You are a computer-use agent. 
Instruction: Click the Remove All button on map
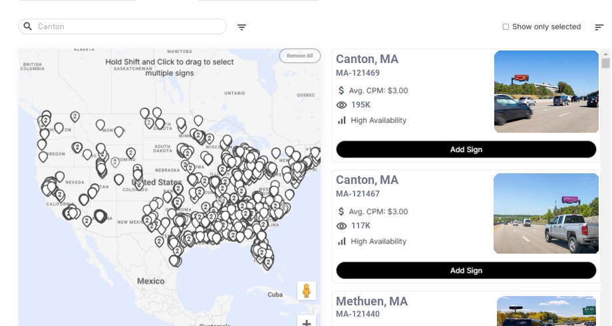[299, 56]
